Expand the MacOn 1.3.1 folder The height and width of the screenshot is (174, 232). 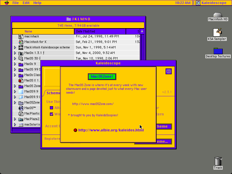(15, 53)
